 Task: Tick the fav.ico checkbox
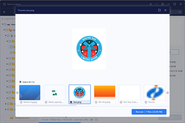[146, 102]
